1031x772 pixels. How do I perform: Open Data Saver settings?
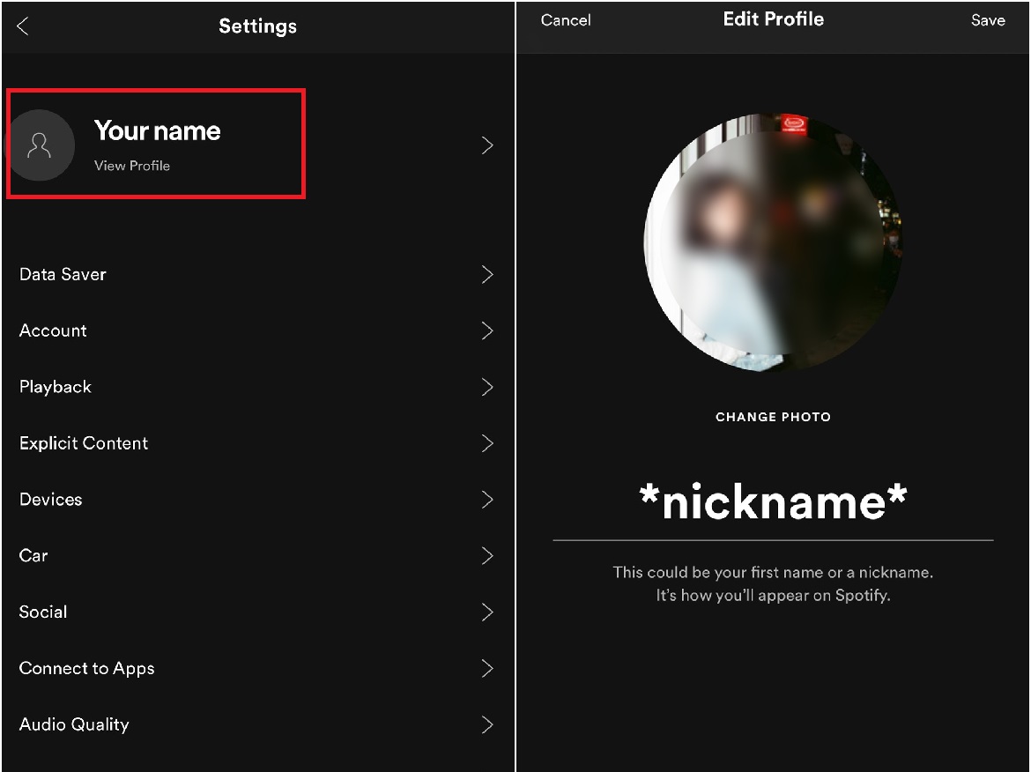click(x=63, y=274)
